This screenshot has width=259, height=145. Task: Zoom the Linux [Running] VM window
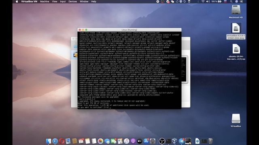click(86, 30)
